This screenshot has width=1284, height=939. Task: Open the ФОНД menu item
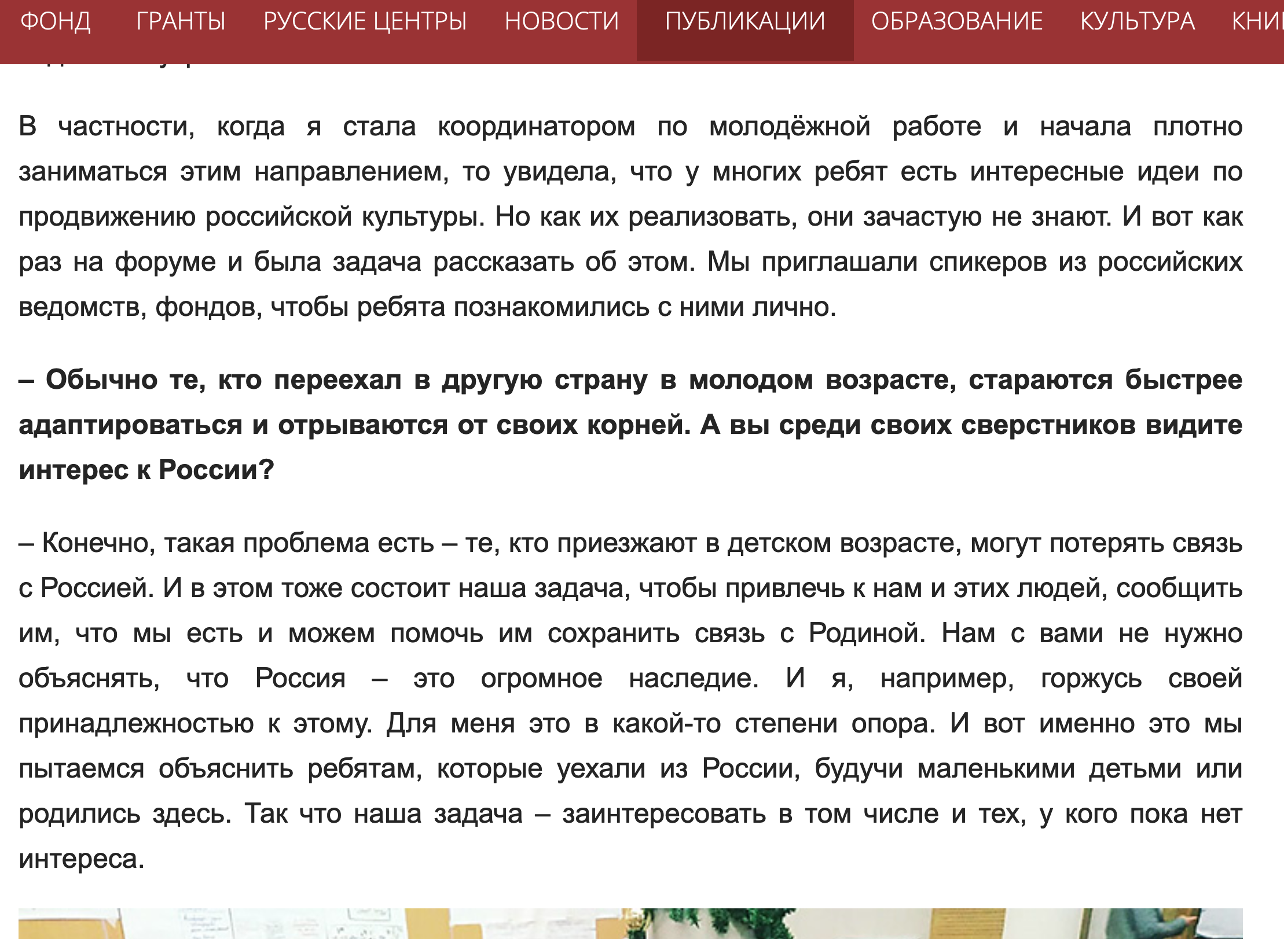(55, 22)
